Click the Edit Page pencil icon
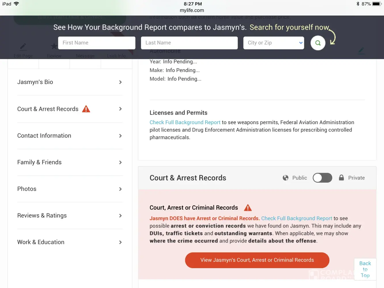The width and height of the screenshot is (384, 288). (23, 47)
